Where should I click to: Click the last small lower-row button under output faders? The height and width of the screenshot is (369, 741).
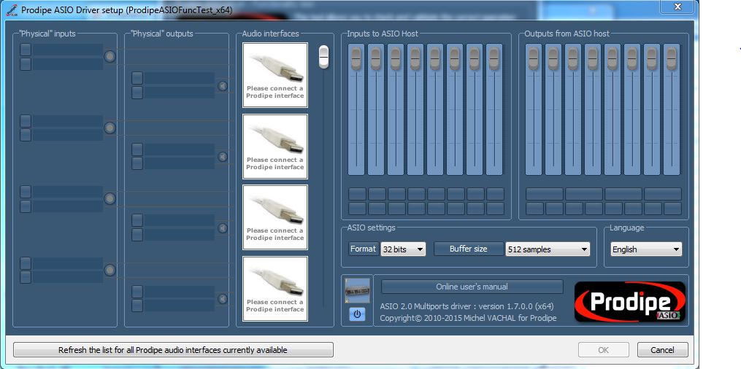click(x=672, y=209)
